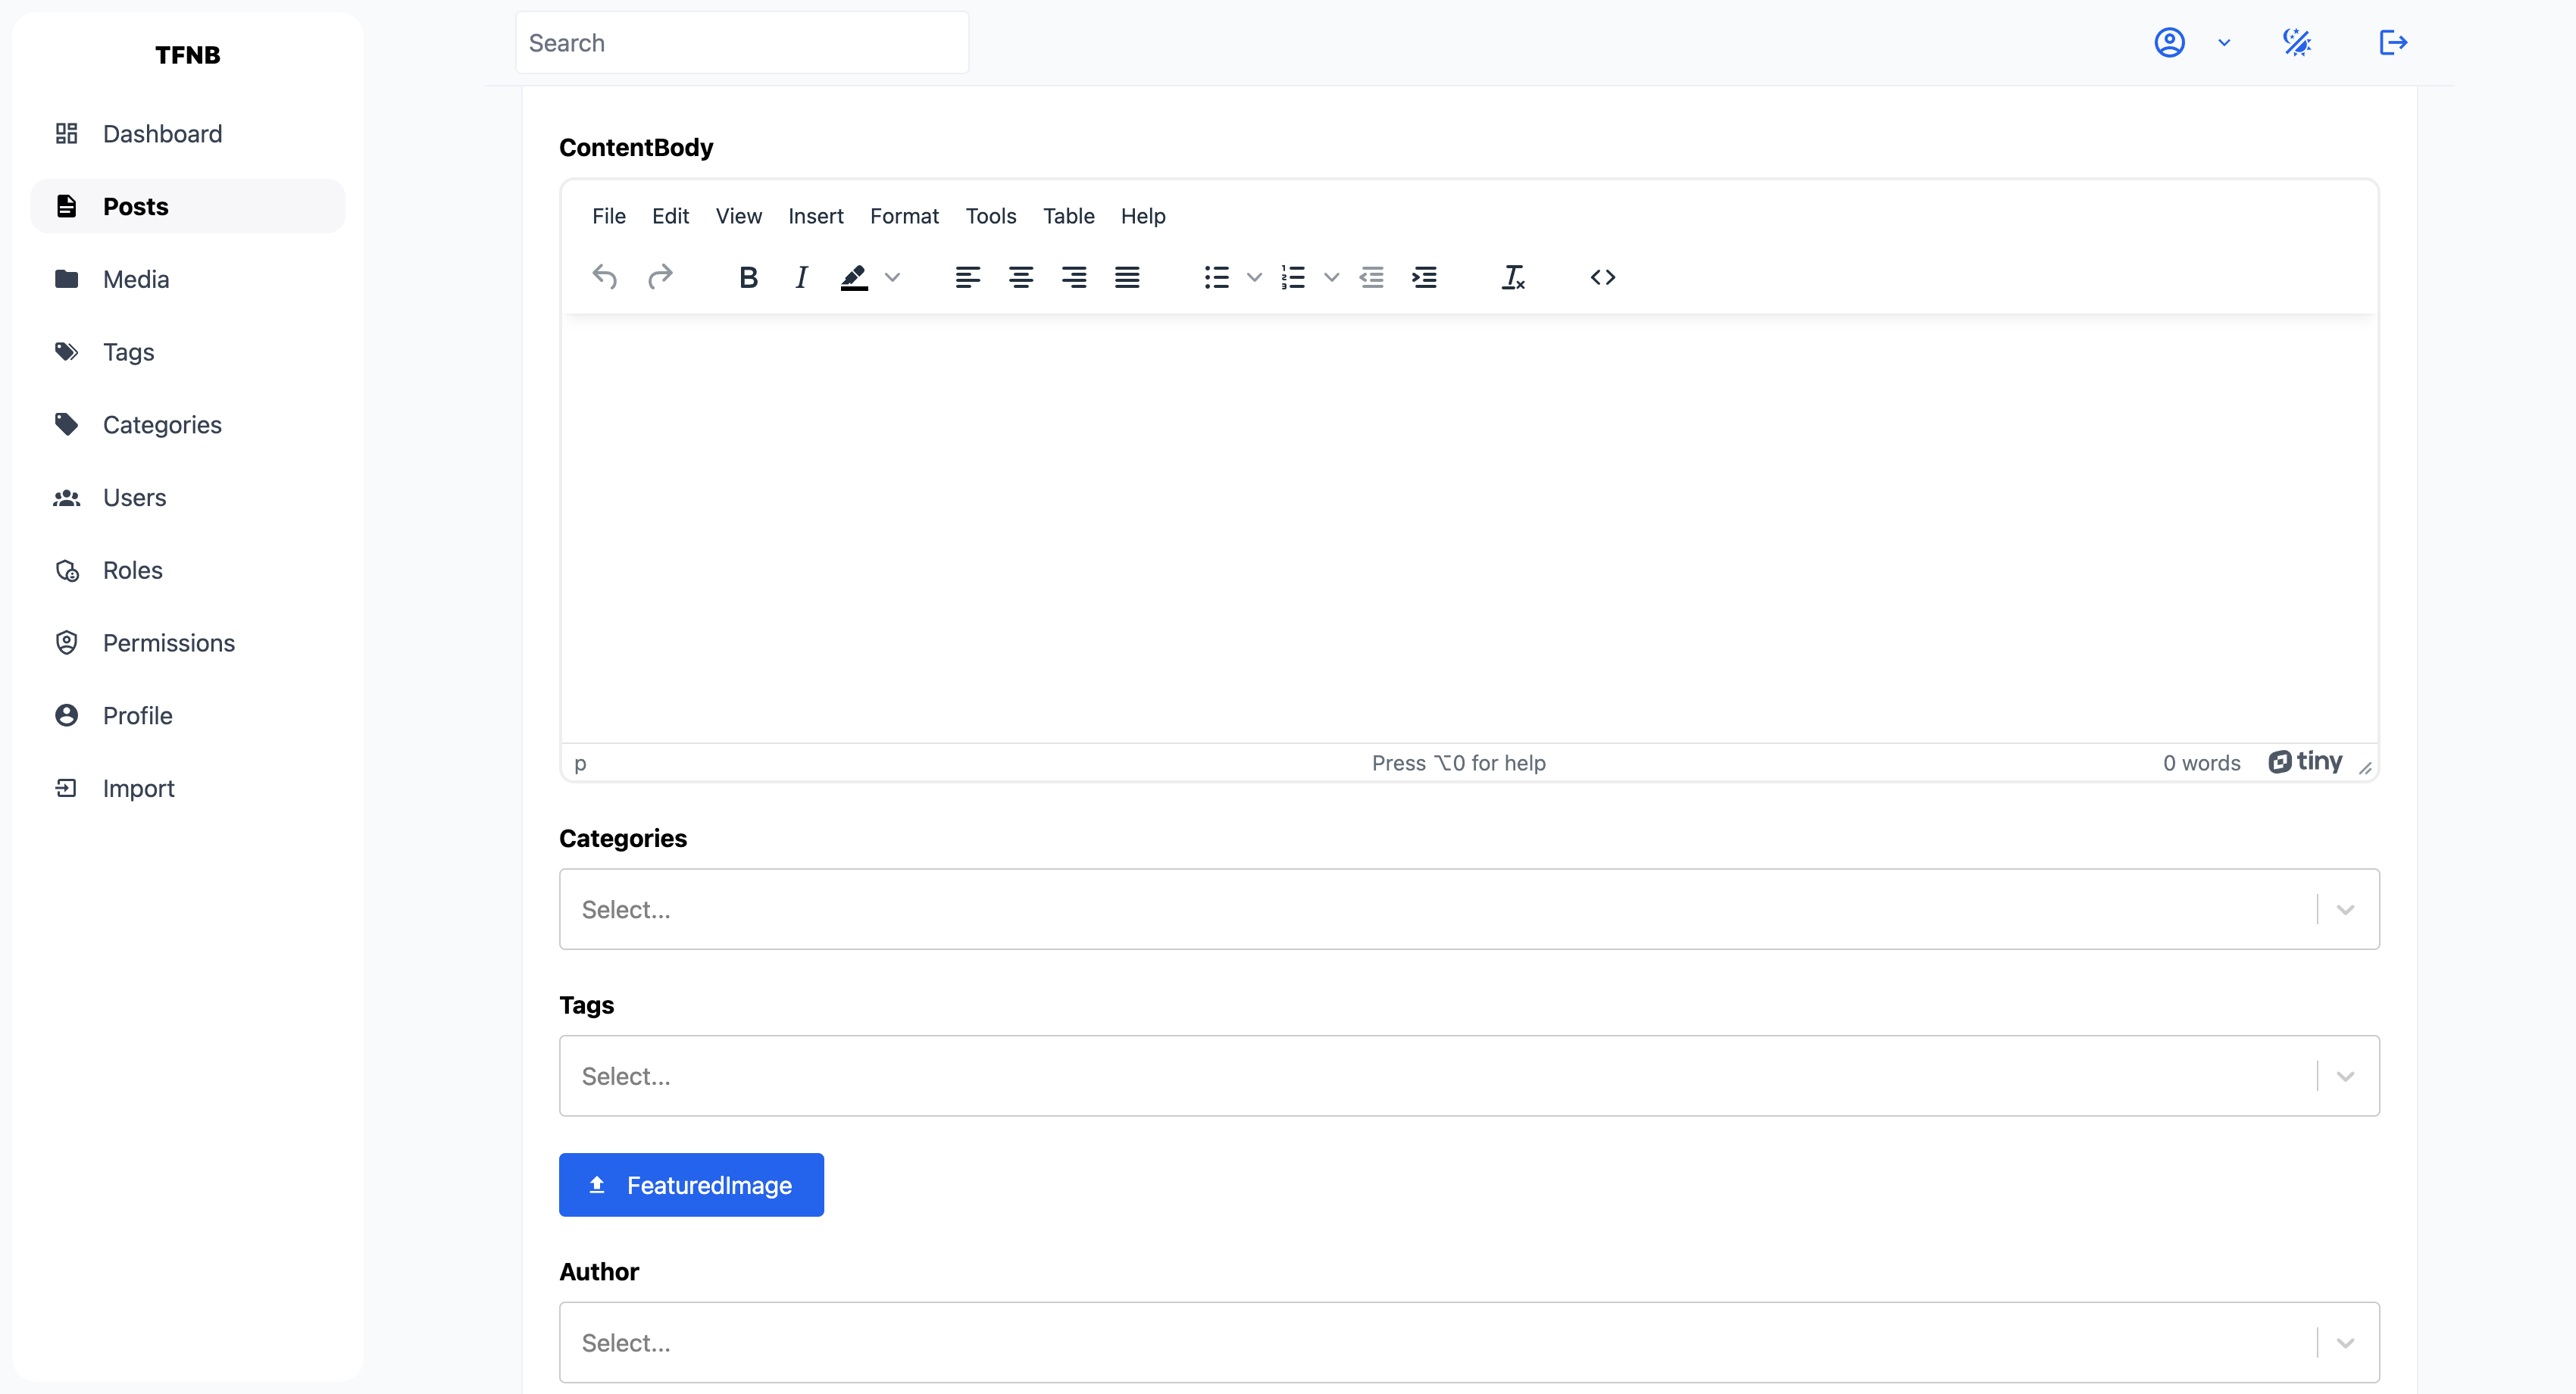Expand numbered list style options

point(1331,277)
